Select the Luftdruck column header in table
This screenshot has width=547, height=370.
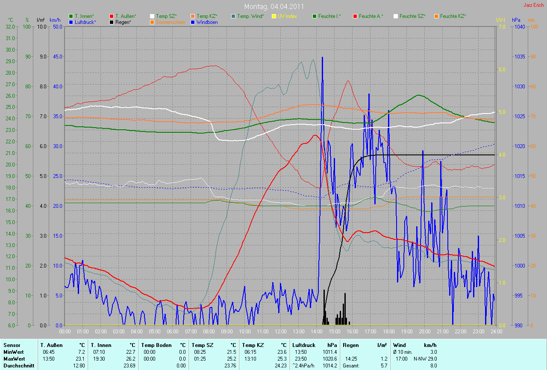pos(303,345)
